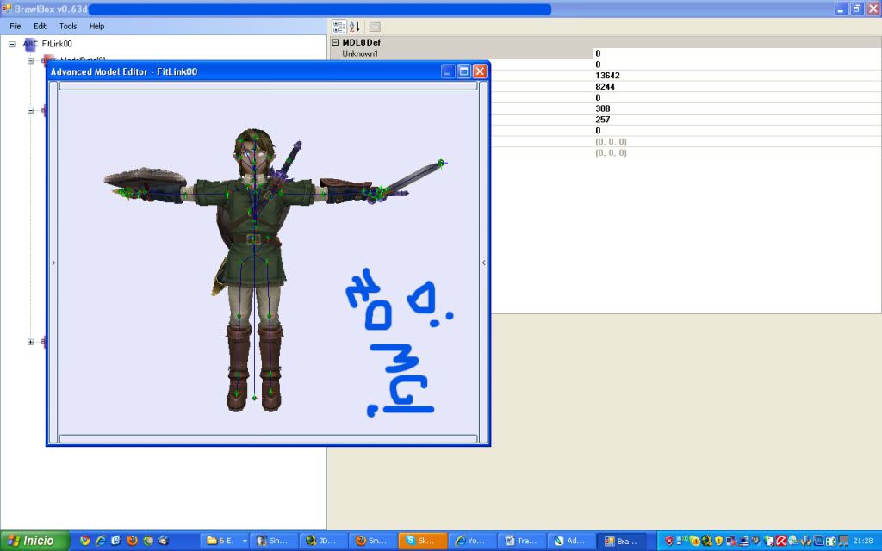Screen dimensions: 882x551
Task: Open the File menu
Action: pos(16,27)
